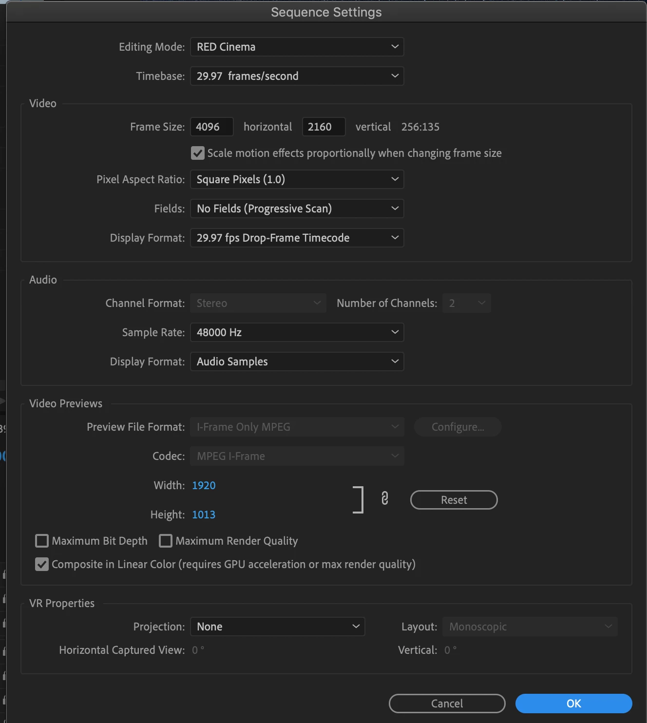Click the Number of Channels dropdown
The width and height of the screenshot is (647, 723).
click(467, 303)
